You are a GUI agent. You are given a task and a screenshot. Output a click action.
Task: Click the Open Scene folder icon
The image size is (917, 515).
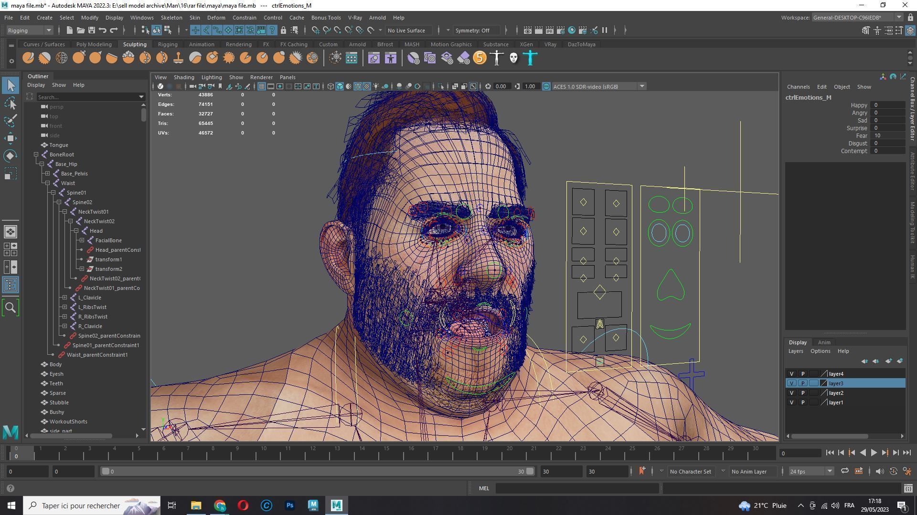[80, 30]
